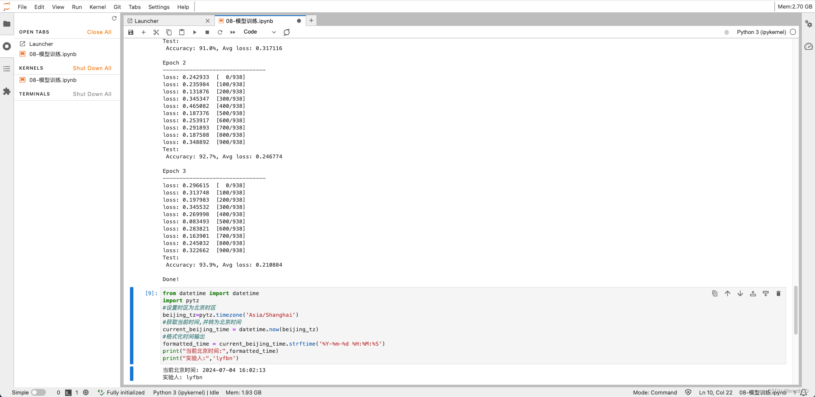The height and width of the screenshot is (397, 815).
Task: Click the Python 3 (ipykernel) | Idle status
Action: 186,393
